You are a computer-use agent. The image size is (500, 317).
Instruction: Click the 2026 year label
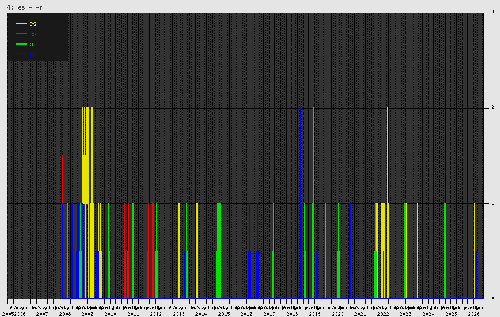tap(473, 314)
